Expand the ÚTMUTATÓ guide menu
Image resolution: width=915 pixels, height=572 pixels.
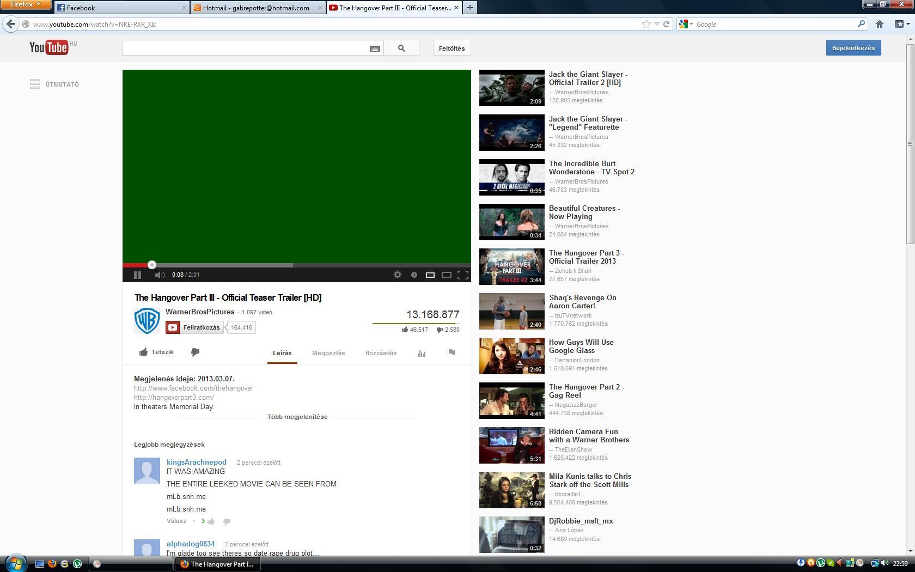tap(54, 84)
